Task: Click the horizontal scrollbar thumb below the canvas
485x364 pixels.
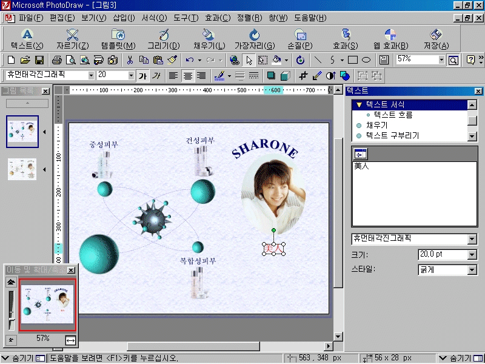Action: click(x=193, y=346)
